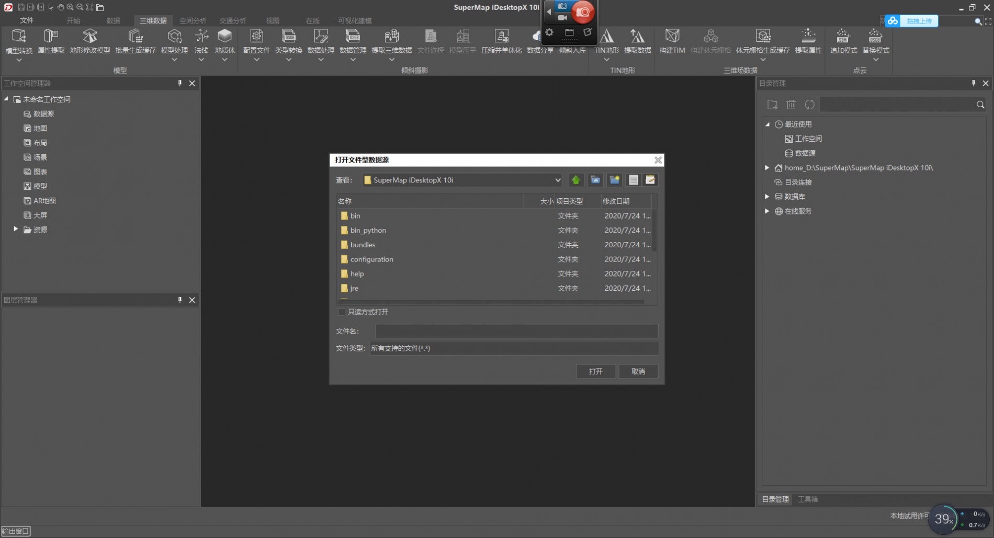This screenshot has height=538, width=994.
Task: Switch to the 交通分析 ribbon tab
Action: pyautogui.click(x=233, y=20)
